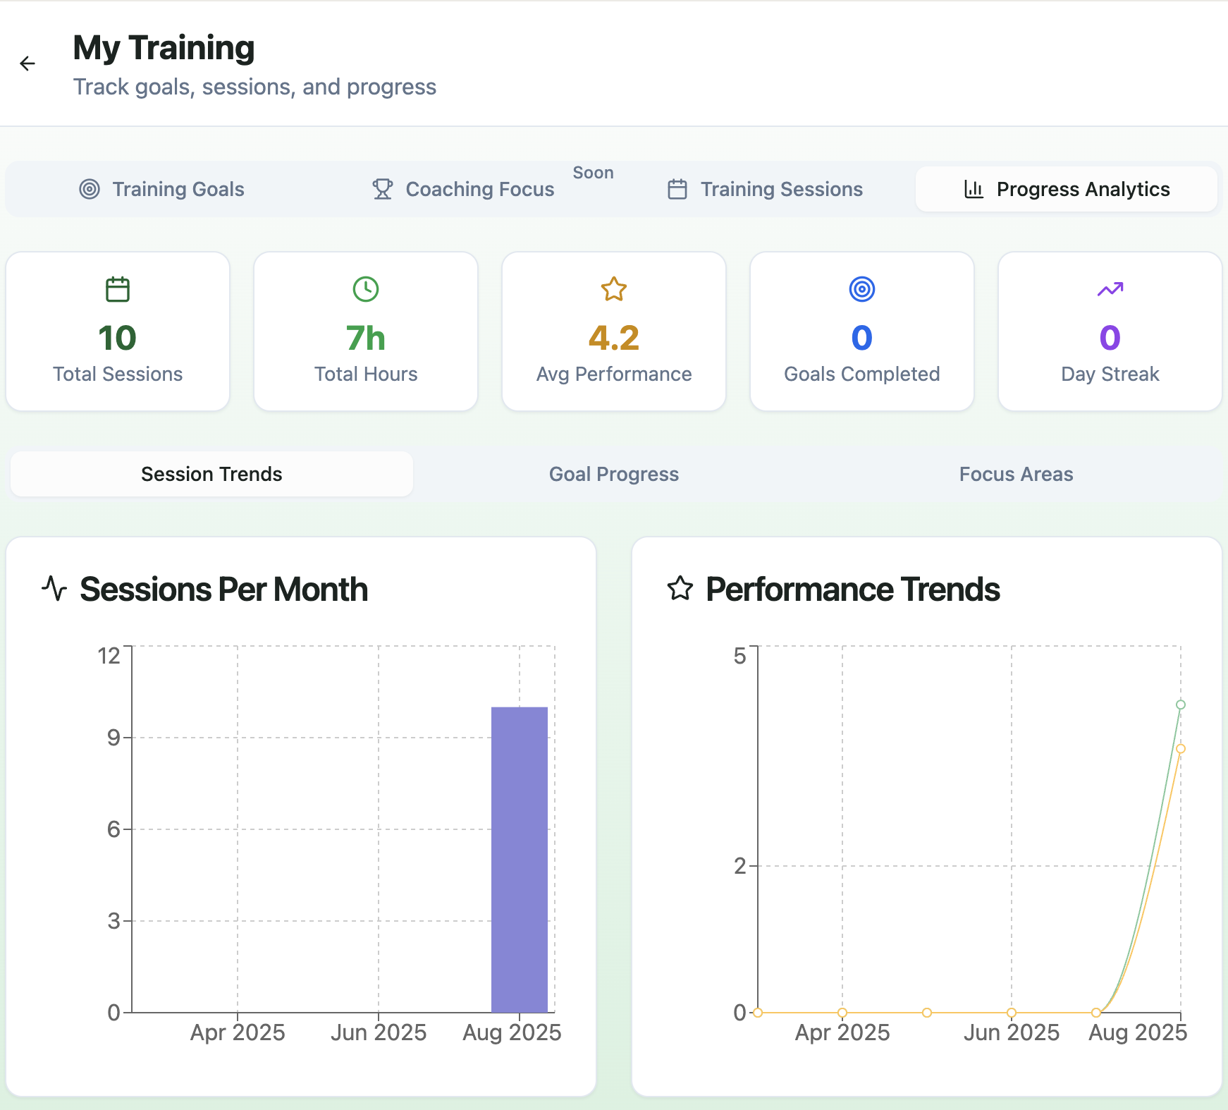
Task: Click the star icon above Avg Performance
Action: [613, 289]
